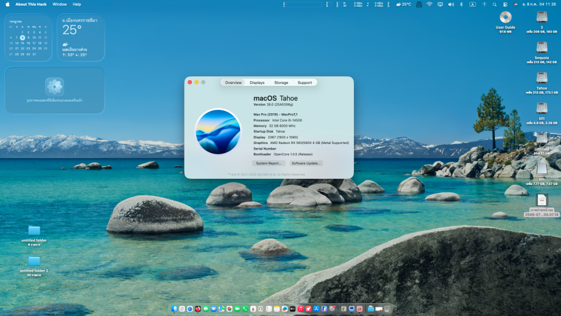Select the EFI 7.77 GB volume icon
The width and height of the screenshot is (561, 316).
pos(542,169)
